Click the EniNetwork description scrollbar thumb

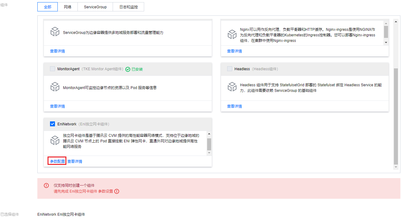209,144
